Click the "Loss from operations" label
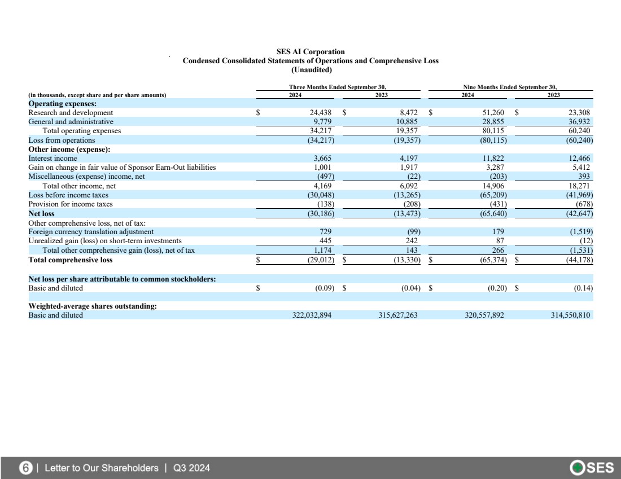This screenshot has width=621, height=479. pos(62,140)
